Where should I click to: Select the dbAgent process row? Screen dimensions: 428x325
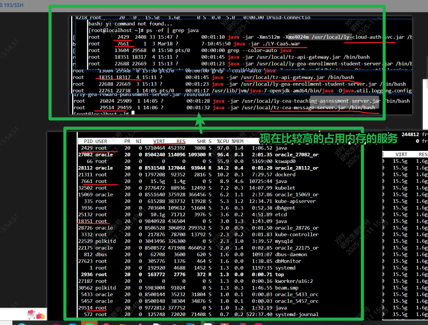198,208
